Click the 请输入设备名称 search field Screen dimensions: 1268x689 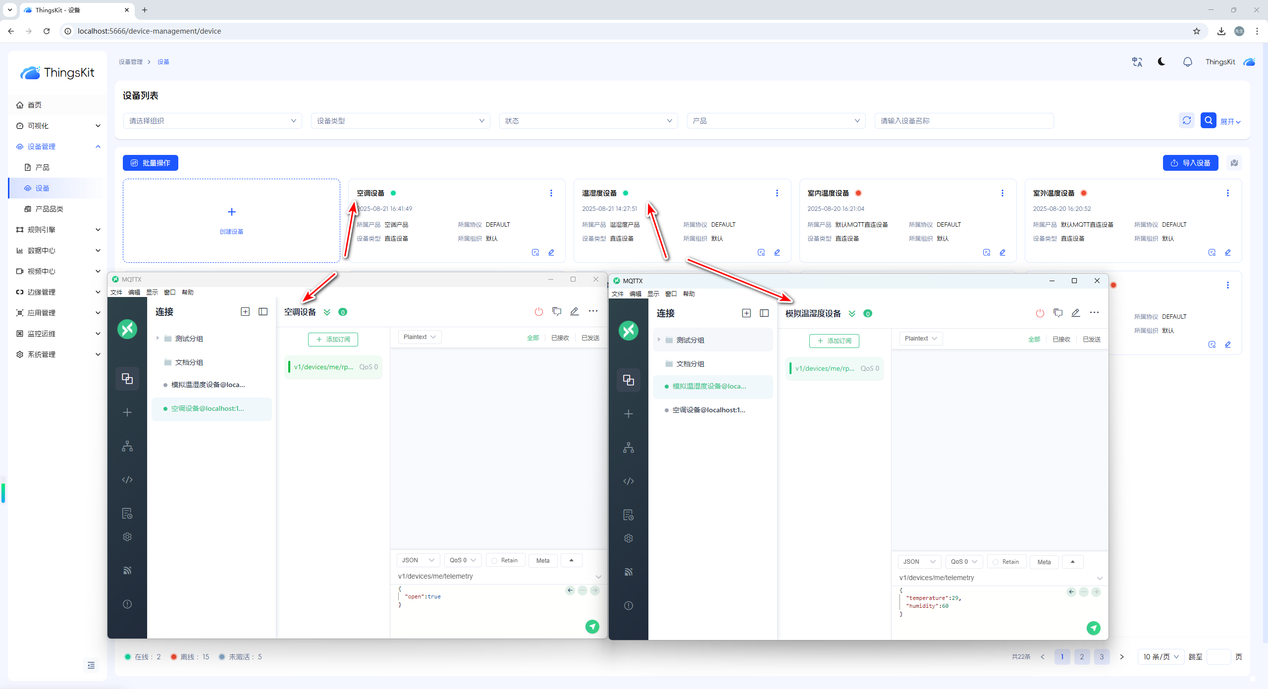pyautogui.click(x=963, y=121)
